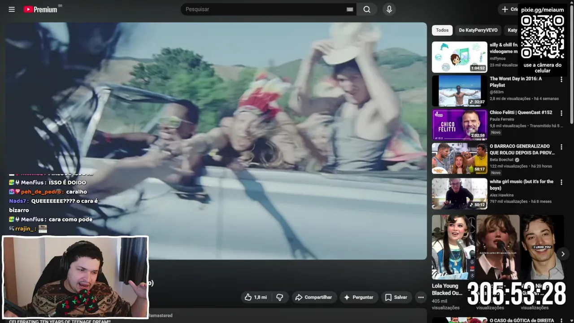Open options for O BARRACO GENERALIZADO video
This screenshot has height=323, width=574.
tap(561, 147)
